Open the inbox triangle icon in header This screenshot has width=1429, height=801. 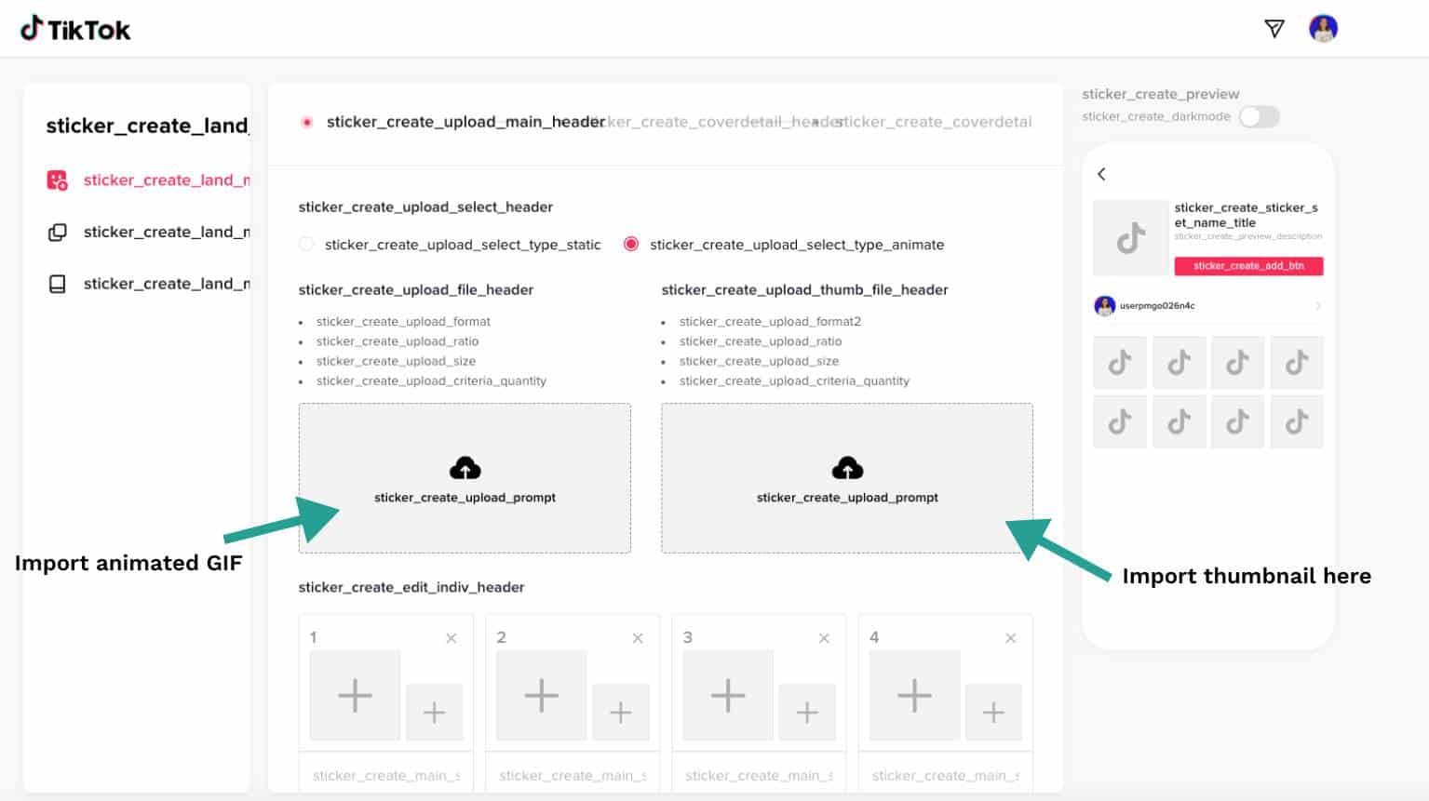(x=1274, y=29)
